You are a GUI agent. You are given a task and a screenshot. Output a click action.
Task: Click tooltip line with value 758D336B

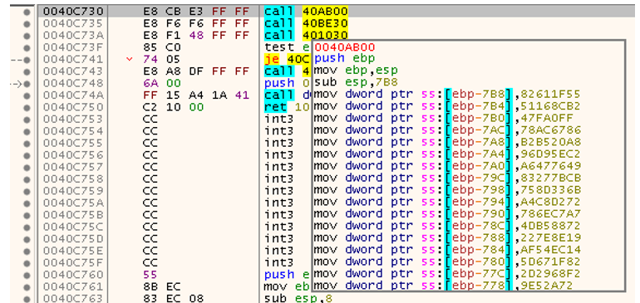447,190
